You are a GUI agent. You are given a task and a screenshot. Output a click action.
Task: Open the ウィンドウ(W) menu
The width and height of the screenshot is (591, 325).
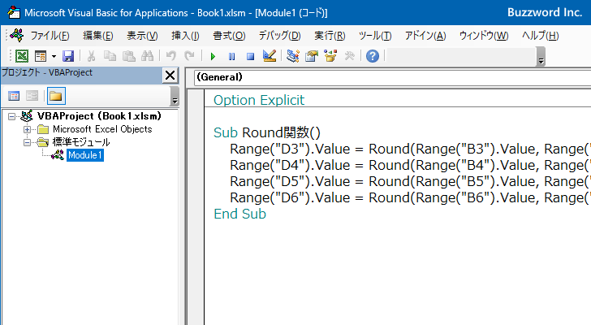click(x=484, y=36)
